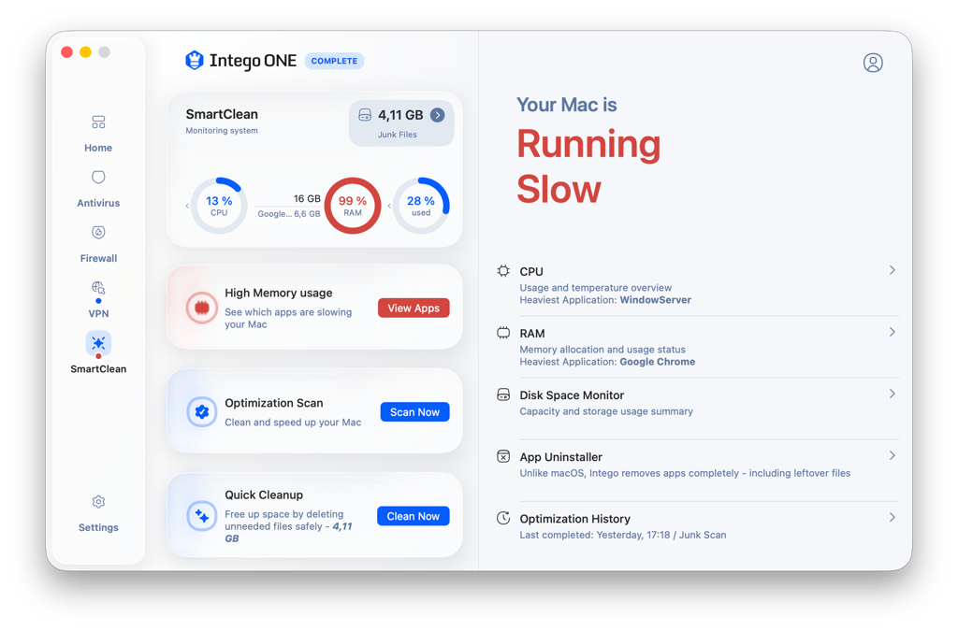This screenshot has width=958, height=631.
Task: Open the Firewall icon in sidebar
Action: 98,233
